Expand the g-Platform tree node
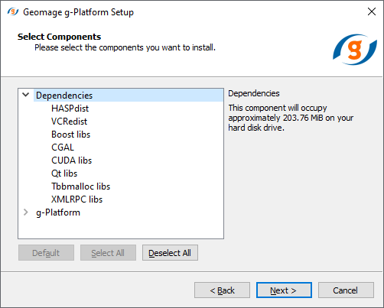The image size is (384, 308). pyautogui.click(x=26, y=212)
